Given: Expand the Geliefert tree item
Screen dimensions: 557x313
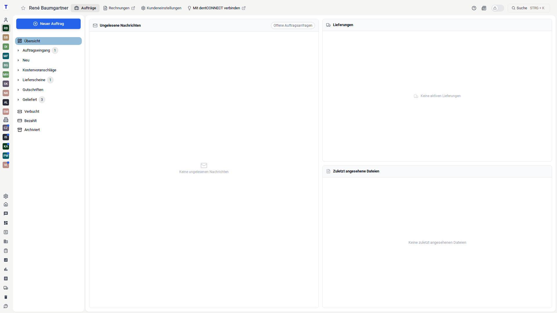Looking at the screenshot, I should click(18, 100).
